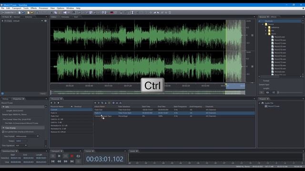The image size is (305, 171).
Task: Cut the selected action icon
Action: tap(106, 103)
